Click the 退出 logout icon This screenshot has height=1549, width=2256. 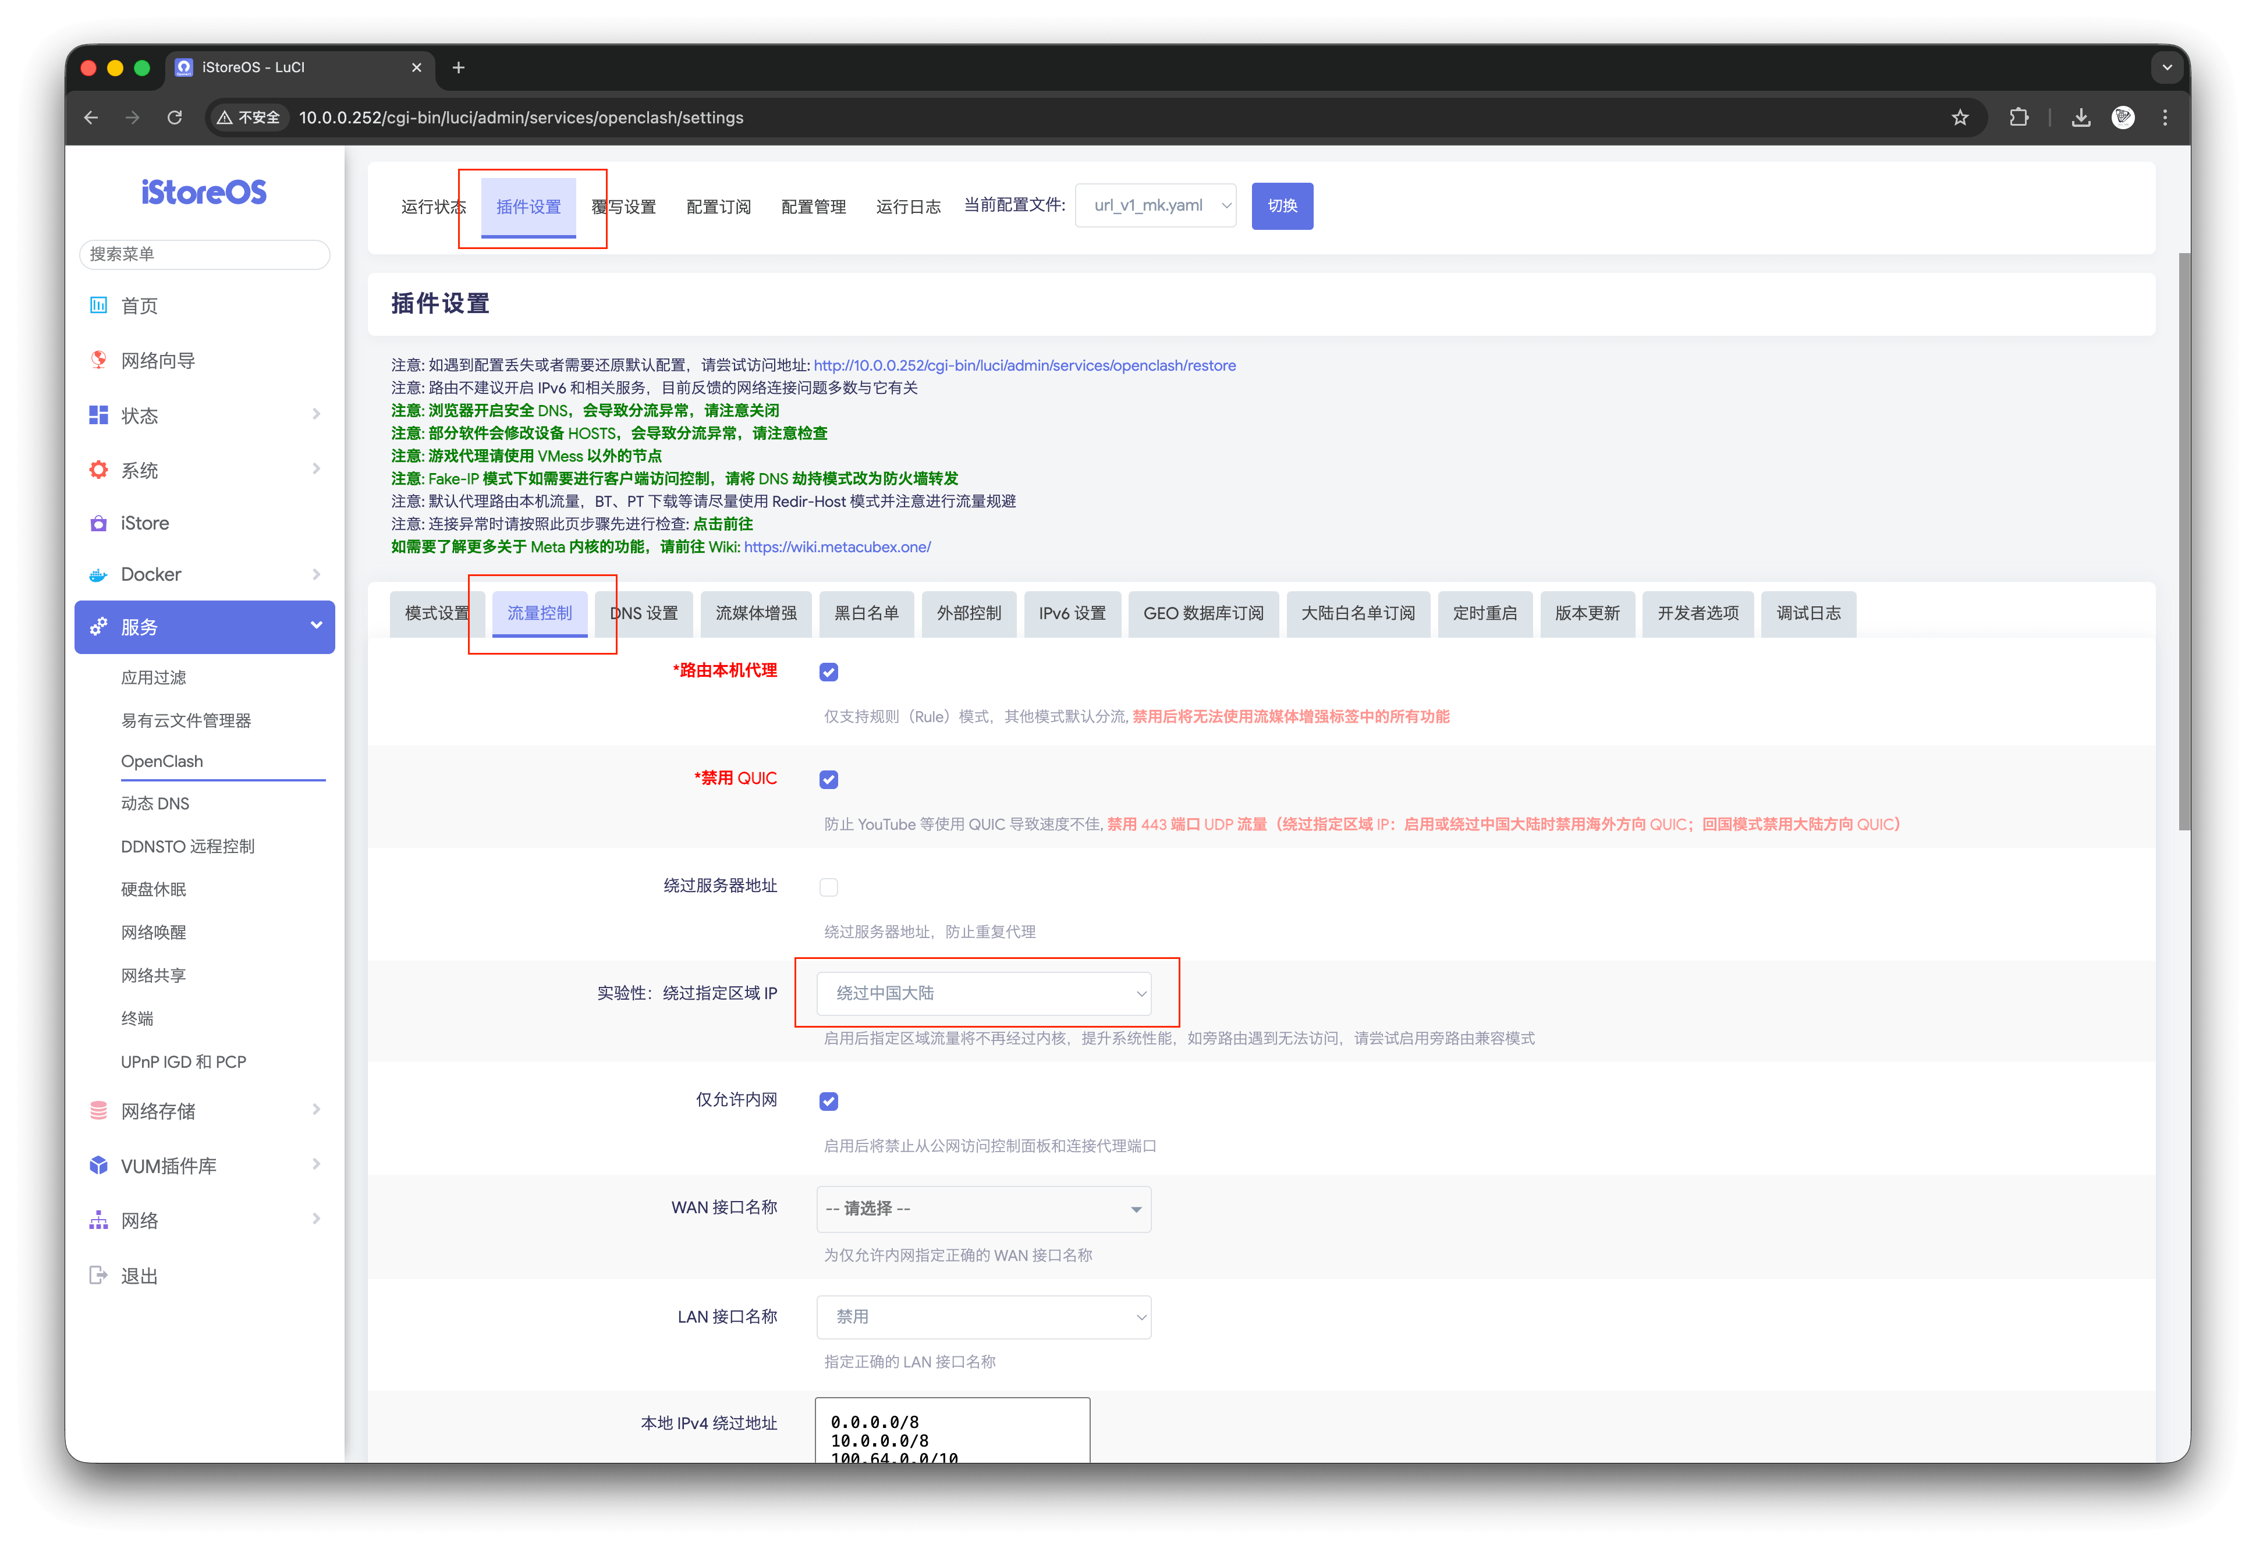pos(98,1276)
